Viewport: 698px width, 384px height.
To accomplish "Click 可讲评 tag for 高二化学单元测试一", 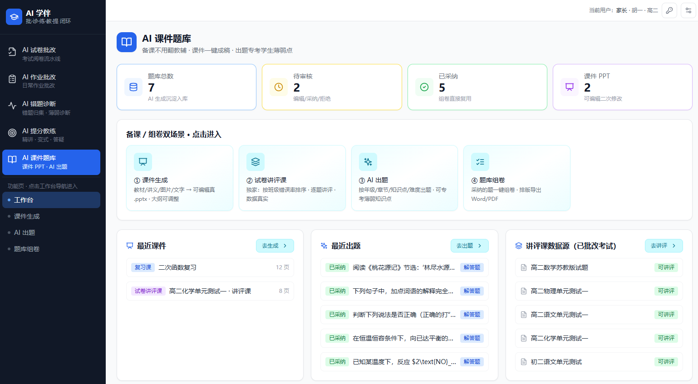I will 666,338.
